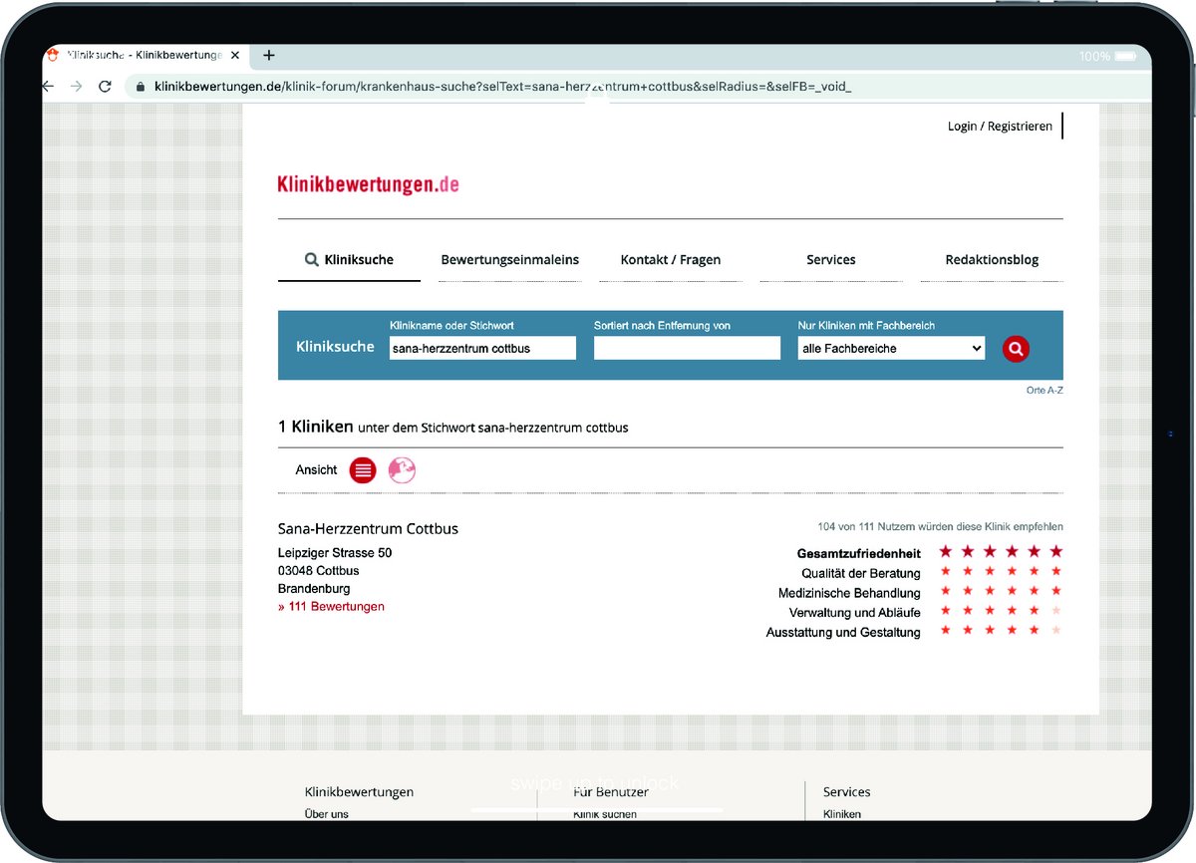The image size is (1196, 863).
Task: Click the Klinikbewertungen.de logo
Action: pos(368,184)
